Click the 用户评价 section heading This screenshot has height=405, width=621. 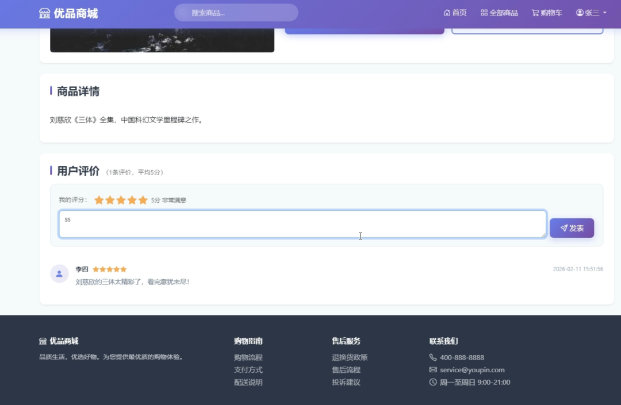tap(78, 171)
